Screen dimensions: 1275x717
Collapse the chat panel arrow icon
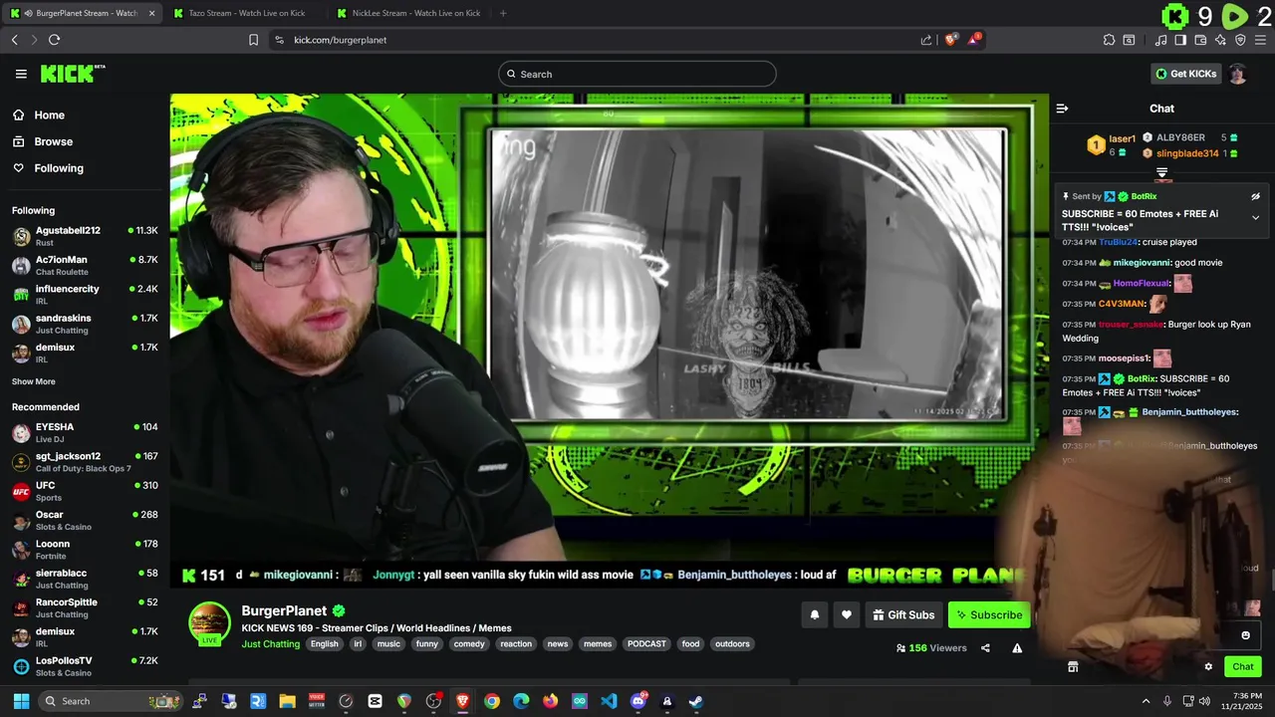click(x=1062, y=109)
